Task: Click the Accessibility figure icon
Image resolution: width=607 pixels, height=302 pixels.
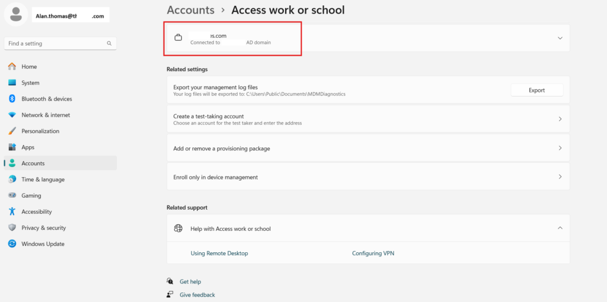Action: point(12,211)
